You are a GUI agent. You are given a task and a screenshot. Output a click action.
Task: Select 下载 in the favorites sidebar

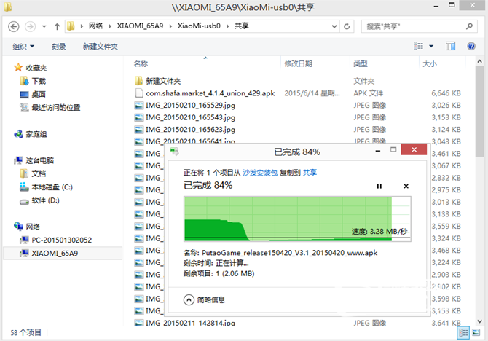coord(39,81)
